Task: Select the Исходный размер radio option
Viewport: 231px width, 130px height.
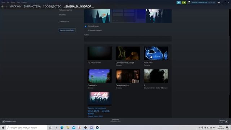Action: click(x=86, y=30)
